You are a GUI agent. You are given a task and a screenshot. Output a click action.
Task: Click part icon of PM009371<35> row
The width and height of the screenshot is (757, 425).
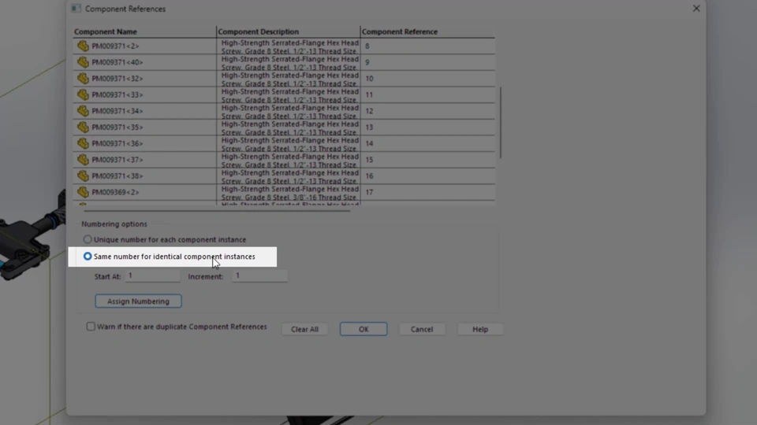83,128
